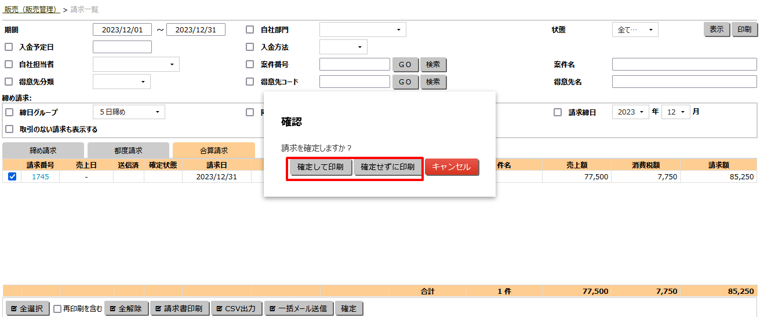Viewport: 760px width, 317px height.
Task: Expand the 締日グループ dropdown 5日締め
Action: (x=129, y=112)
